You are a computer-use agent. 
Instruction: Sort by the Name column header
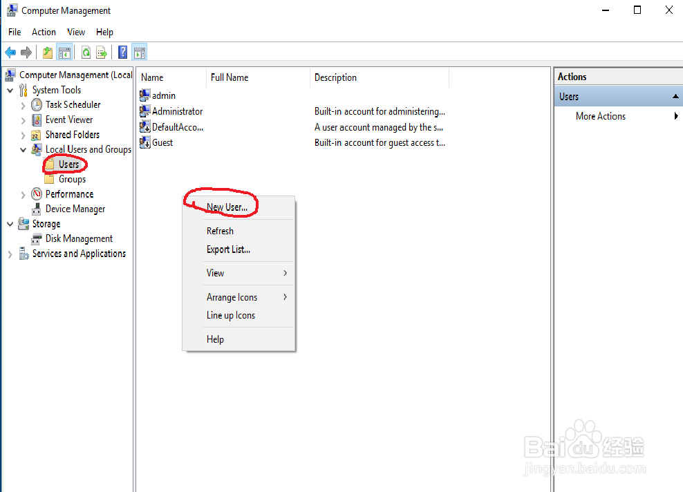coord(171,77)
